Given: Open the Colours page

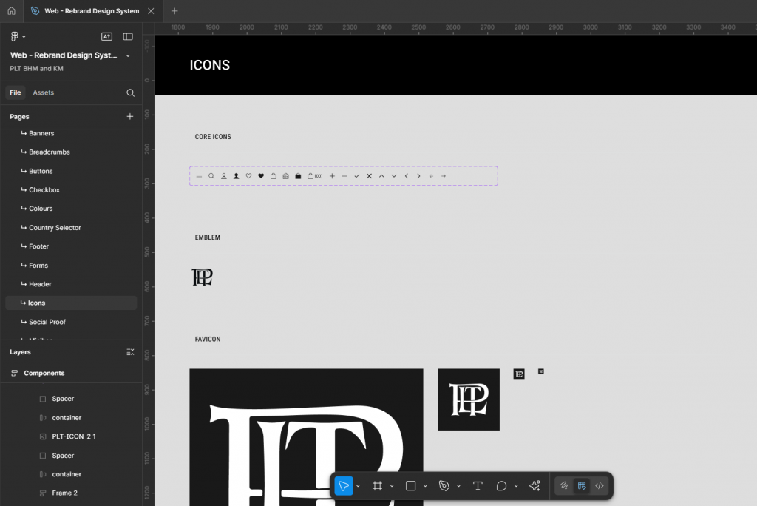Looking at the screenshot, I should 41,209.
